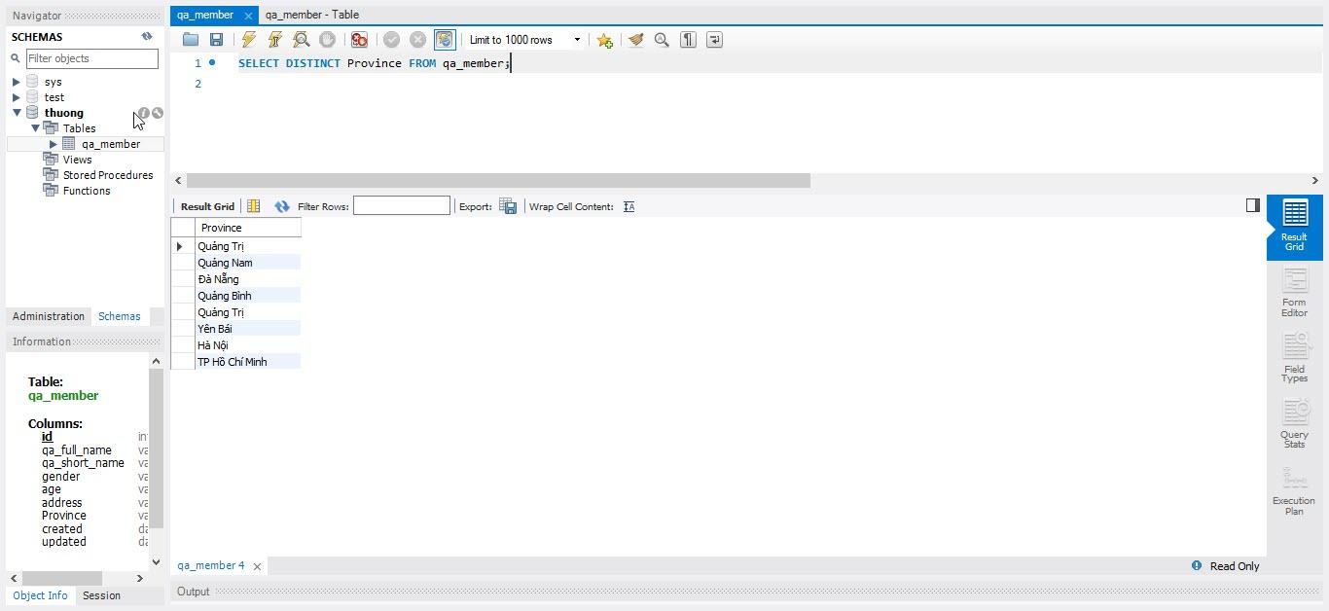Click the Information panel right scroll arrow
The width and height of the screenshot is (1329, 611).
139,578
